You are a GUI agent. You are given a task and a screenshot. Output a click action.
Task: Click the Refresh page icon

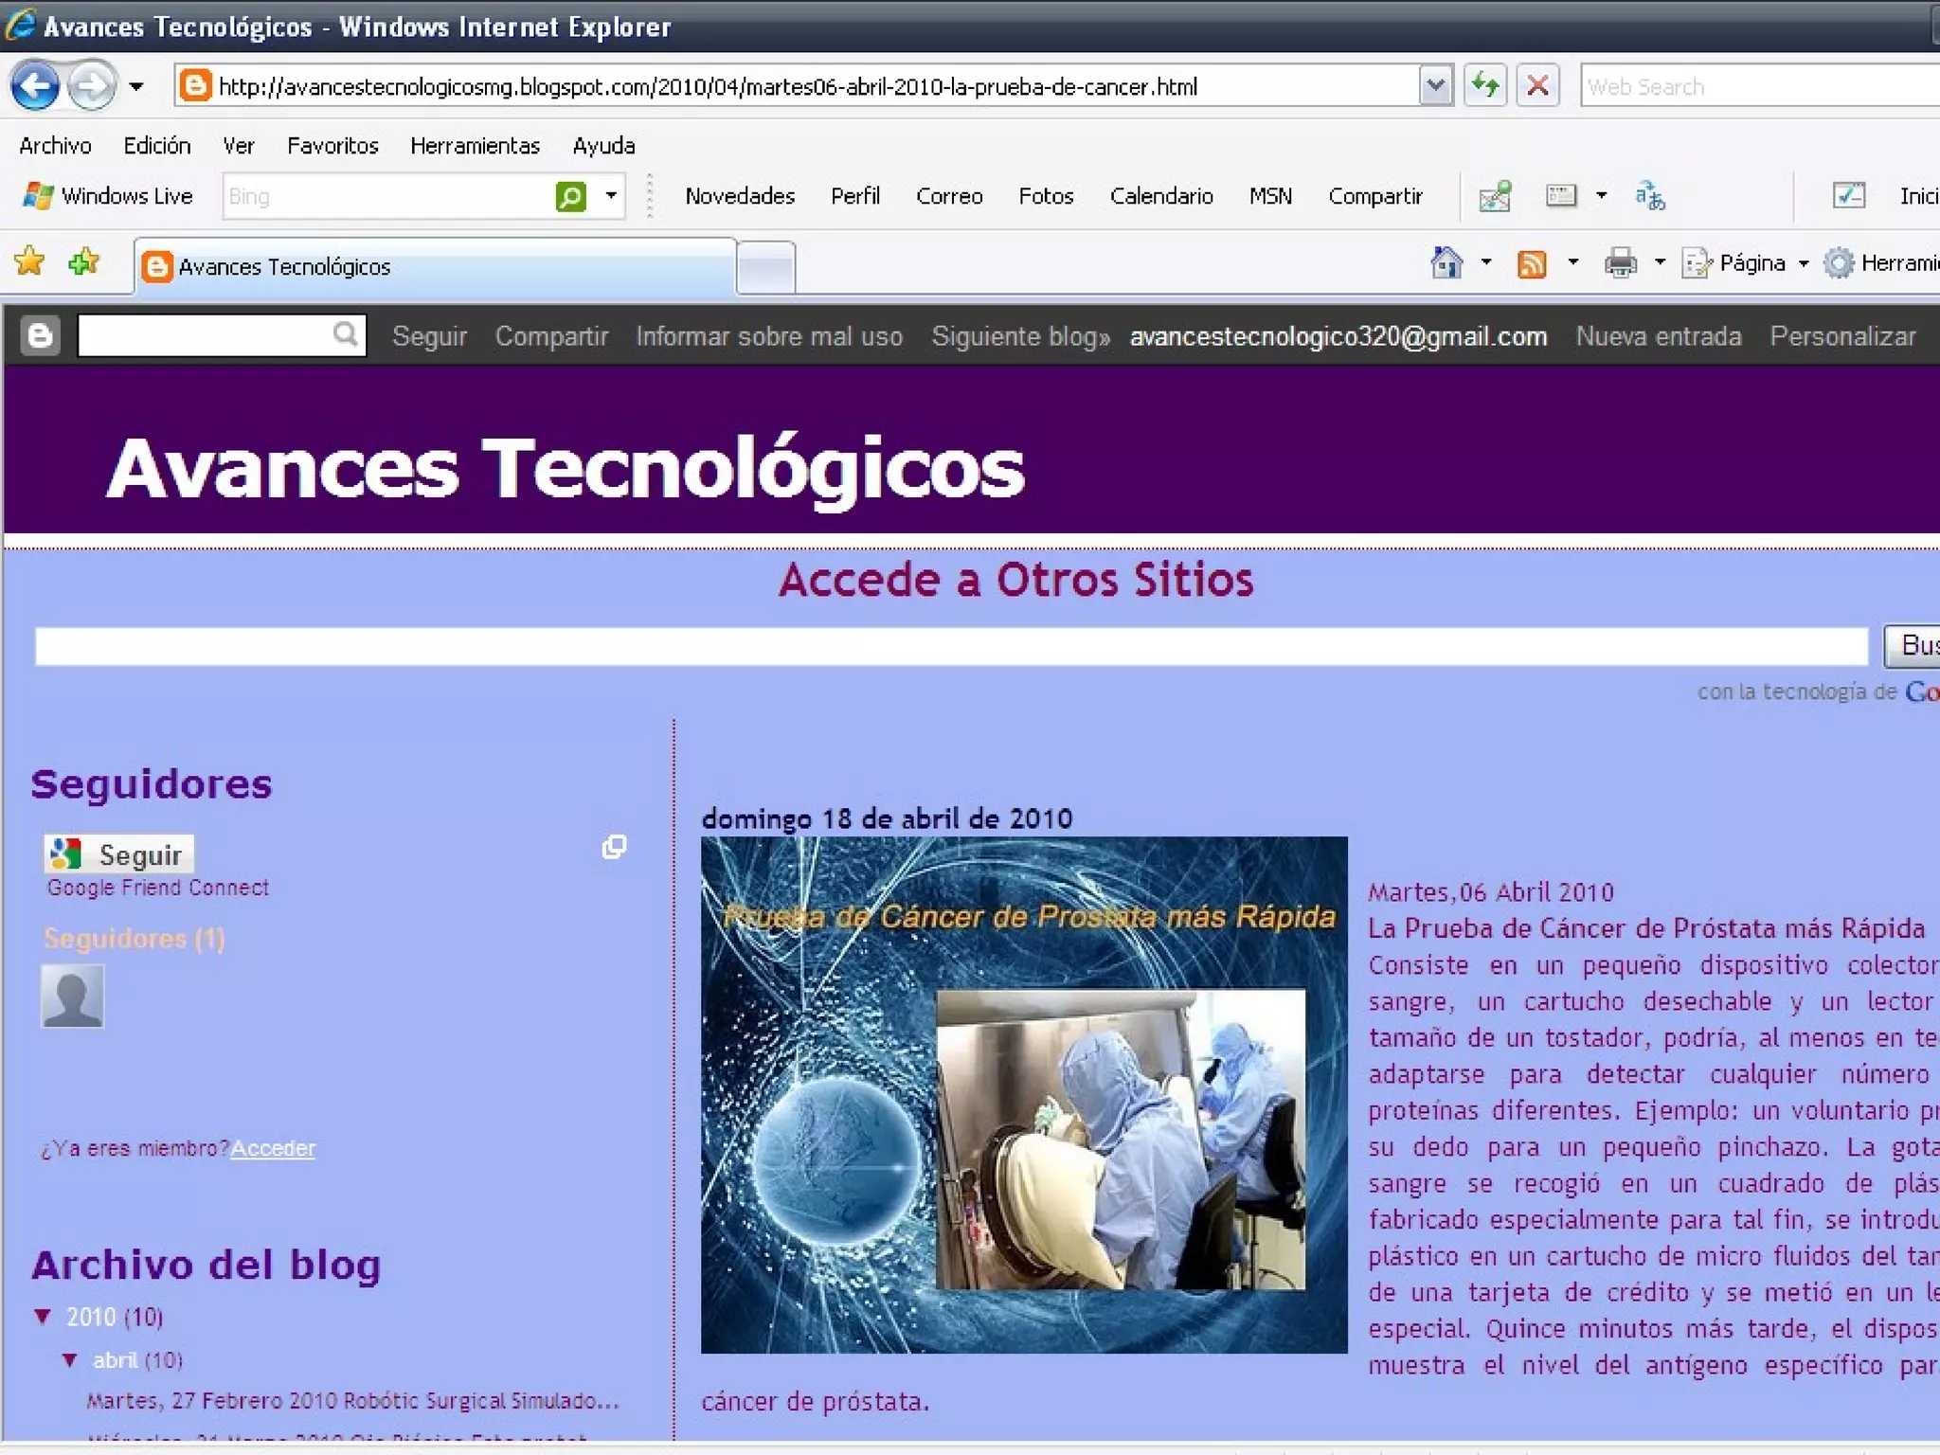(1484, 86)
